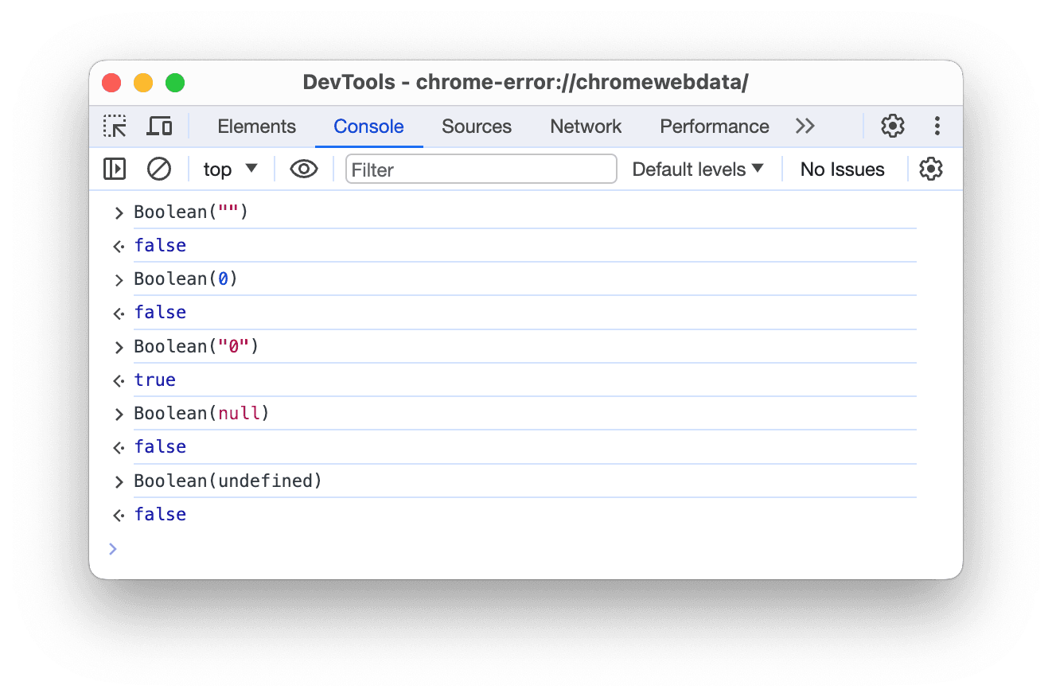This screenshot has height=697, width=1052.
Task: Focus the console Filter input field
Action: click(x=481, y=169)
